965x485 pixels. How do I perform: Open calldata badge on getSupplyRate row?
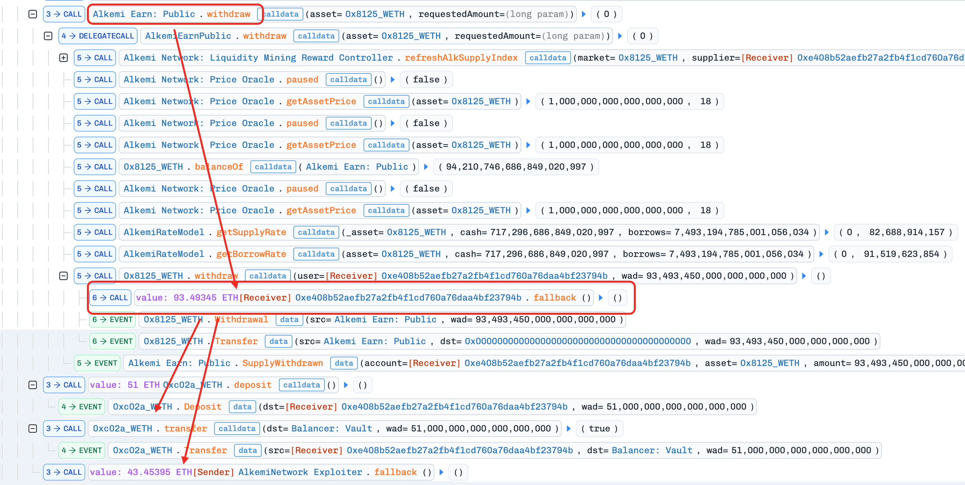316,232
